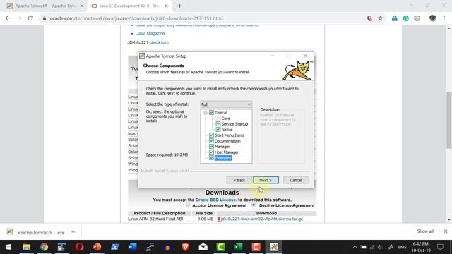Image resolution: width=452 pixels, height=254 pixels.
Task: Switch to the Apache Tomcat browser tab
Action: point(45,6)
